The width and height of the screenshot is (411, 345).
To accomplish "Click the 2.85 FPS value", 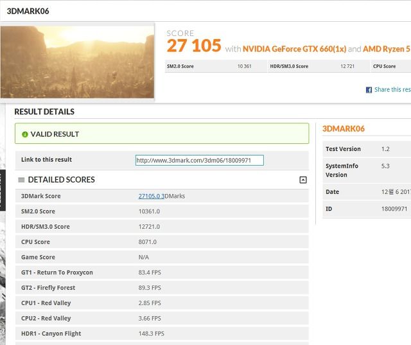I will [150, 303].
